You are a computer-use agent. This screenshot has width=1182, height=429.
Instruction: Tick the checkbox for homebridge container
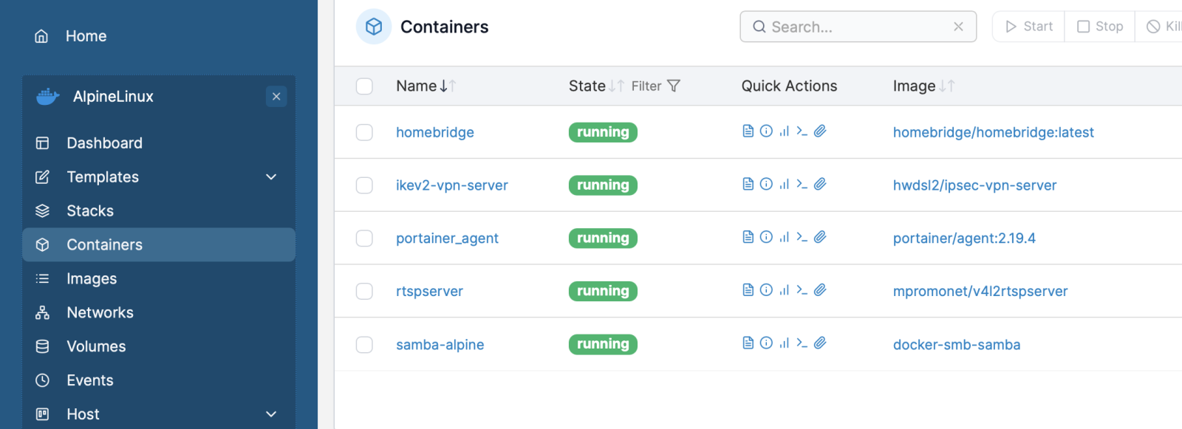(x=364, y=132)
